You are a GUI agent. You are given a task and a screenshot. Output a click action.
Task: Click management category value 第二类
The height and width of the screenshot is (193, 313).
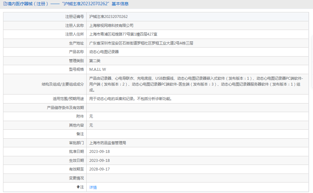[95, 61]
